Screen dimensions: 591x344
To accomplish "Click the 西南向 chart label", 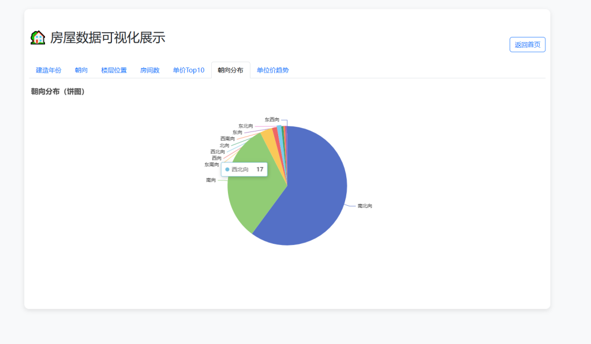I will [x=227, y=139].
